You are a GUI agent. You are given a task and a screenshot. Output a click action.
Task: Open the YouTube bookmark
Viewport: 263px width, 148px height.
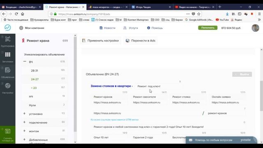(222, 20)
